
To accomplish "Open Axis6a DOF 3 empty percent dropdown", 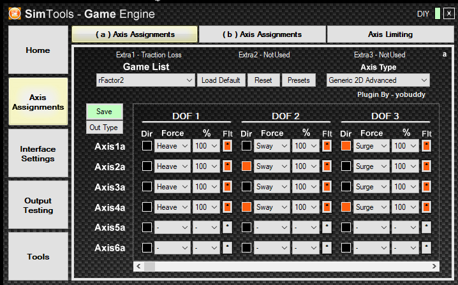I will point(405,247).
